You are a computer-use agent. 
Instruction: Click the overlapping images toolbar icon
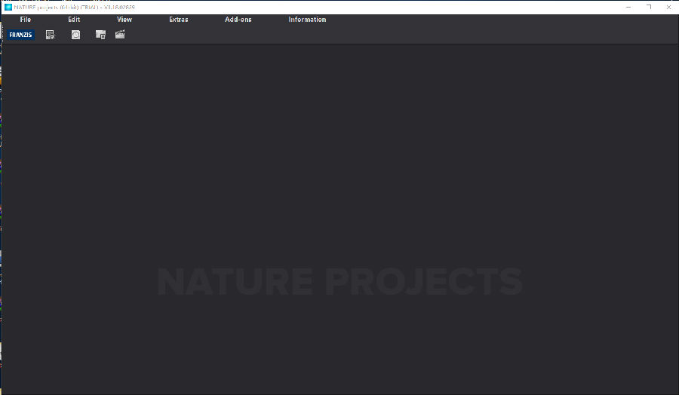pyautogui.click(x=100, y=35)
